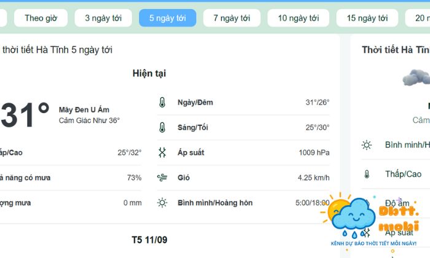Click the Bình minh/Hoàng hôn sun icon

pyautogui.click(x=162, y=203)
